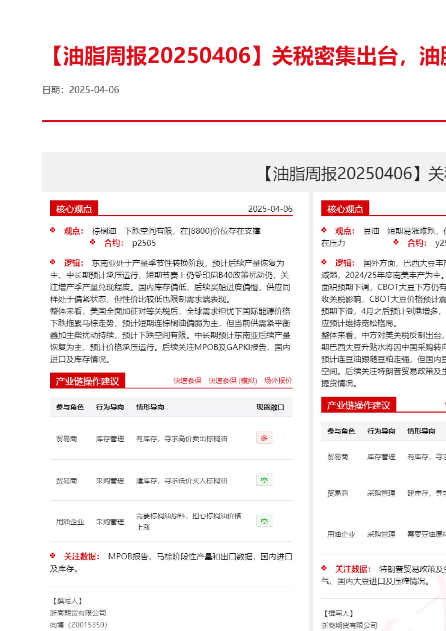Click diamond icon beside MPOB 关注数据
This screenshot has width=446, height=631.
[53, 556]
